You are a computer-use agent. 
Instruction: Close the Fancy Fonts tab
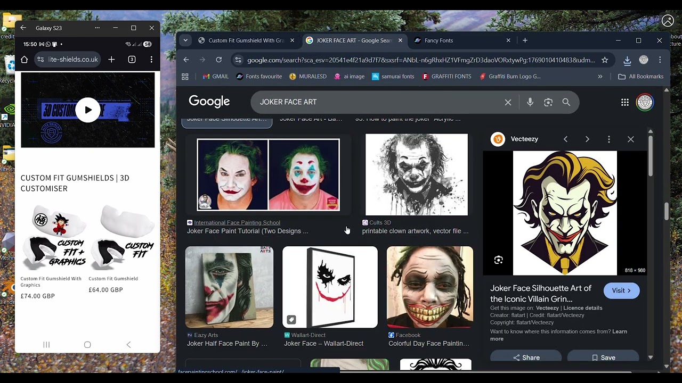pos(508,40)
